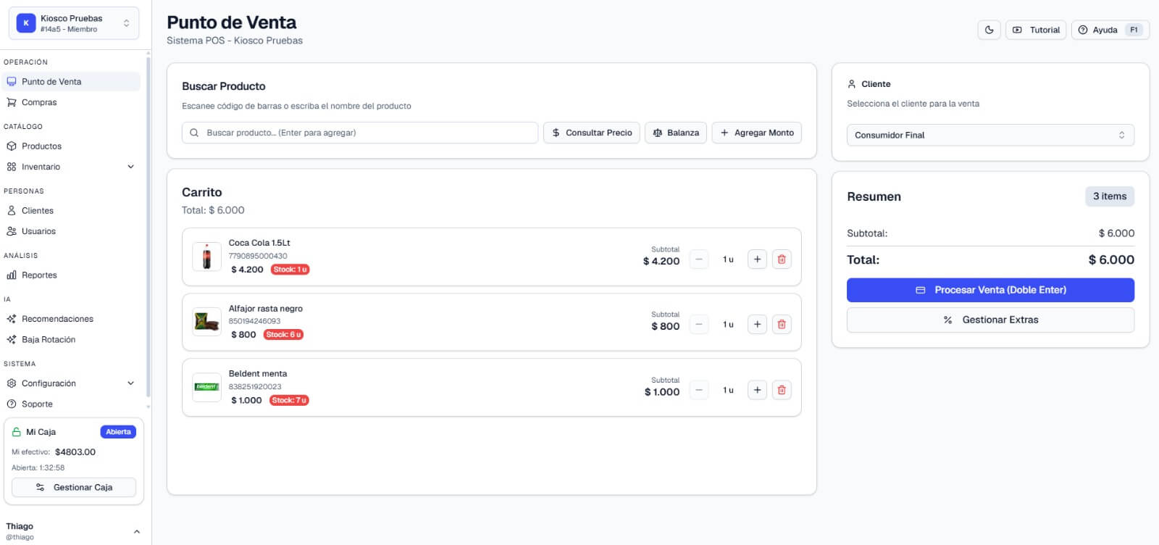Click the Mi efectivo $4803.00 amount
This screenshot has height=545, width=1159.
(75, 452)
